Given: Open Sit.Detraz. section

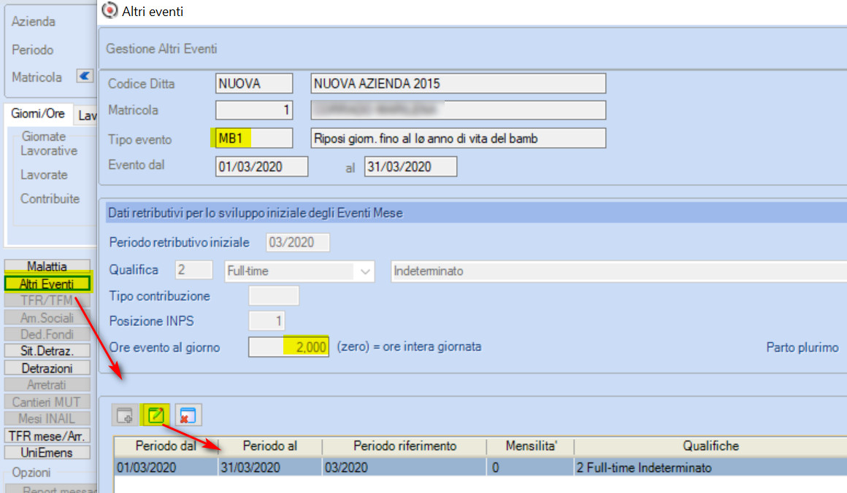Looking at the screenshot, I should [47, 351].
